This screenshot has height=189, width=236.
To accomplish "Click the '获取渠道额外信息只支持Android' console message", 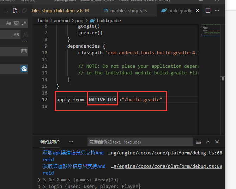I will [x=74, y=170].
